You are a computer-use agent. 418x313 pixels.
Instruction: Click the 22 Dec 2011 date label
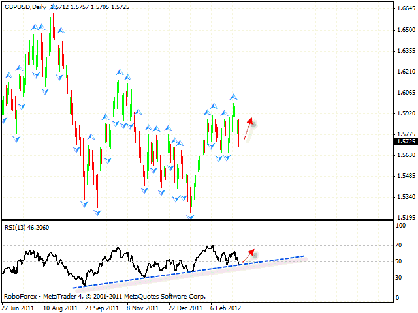point(187,308)
